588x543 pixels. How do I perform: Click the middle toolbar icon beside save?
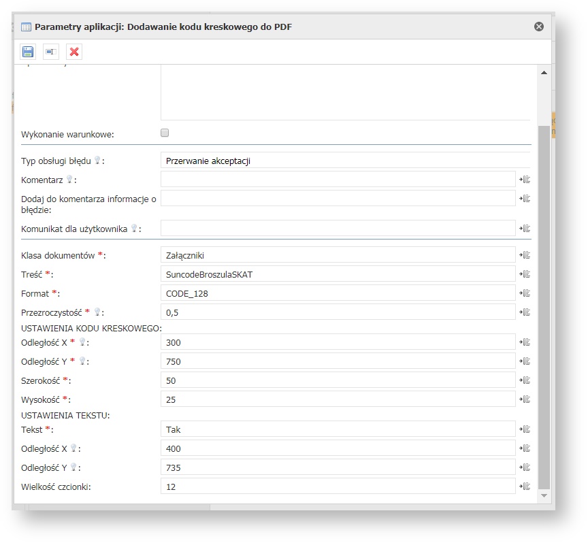pyautogui.click(x=51, y=52)
